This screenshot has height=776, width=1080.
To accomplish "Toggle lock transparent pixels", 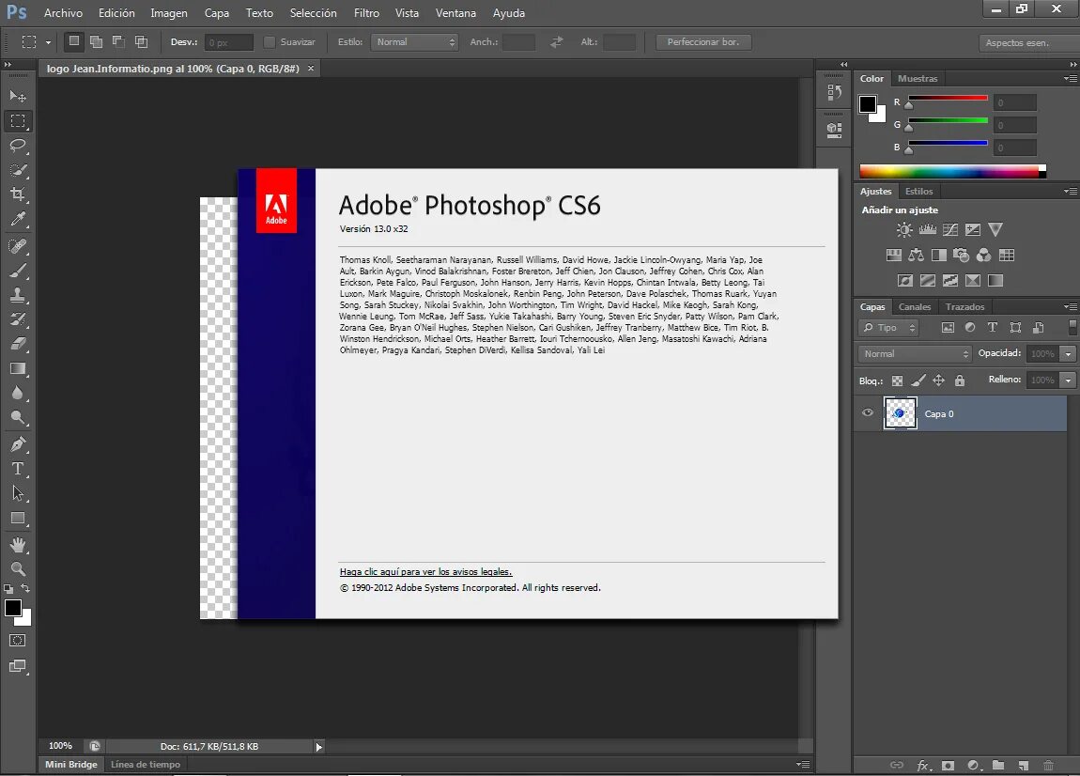I will (x=897, y=380).
